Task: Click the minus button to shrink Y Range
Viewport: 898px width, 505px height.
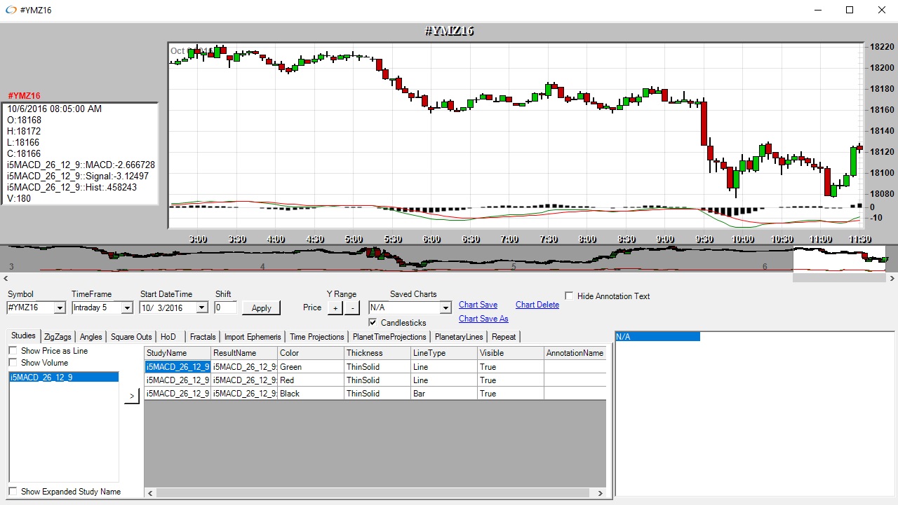Action: coord(352,307)
